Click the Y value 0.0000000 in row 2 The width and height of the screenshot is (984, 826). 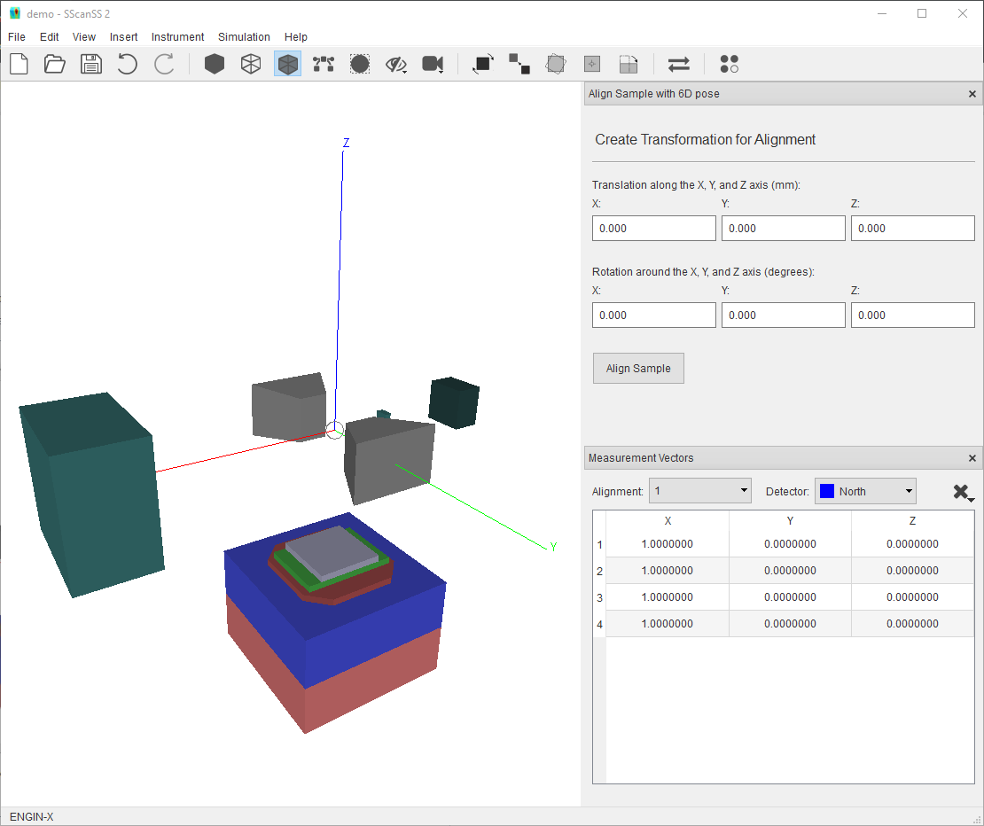[x=790, y=571]
